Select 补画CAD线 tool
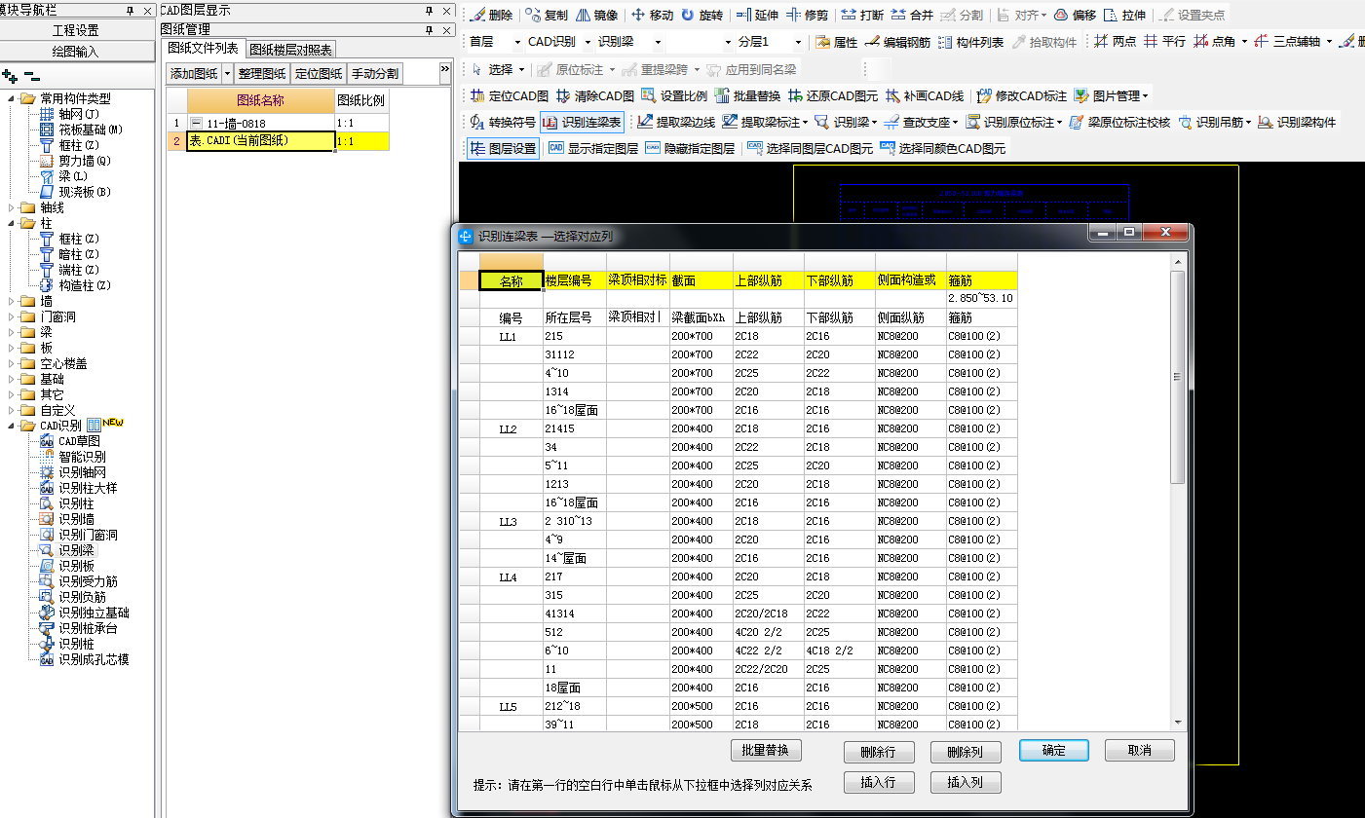The height and width of the screenshot is (818, 1365). click(926, 95)
